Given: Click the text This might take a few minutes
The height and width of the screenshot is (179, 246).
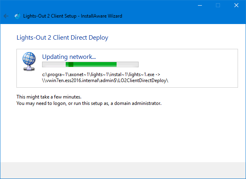Looking at the screenshot, I should (x=49, y=97).
